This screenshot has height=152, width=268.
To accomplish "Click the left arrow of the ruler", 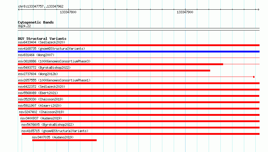I will [x=19, y=10].
